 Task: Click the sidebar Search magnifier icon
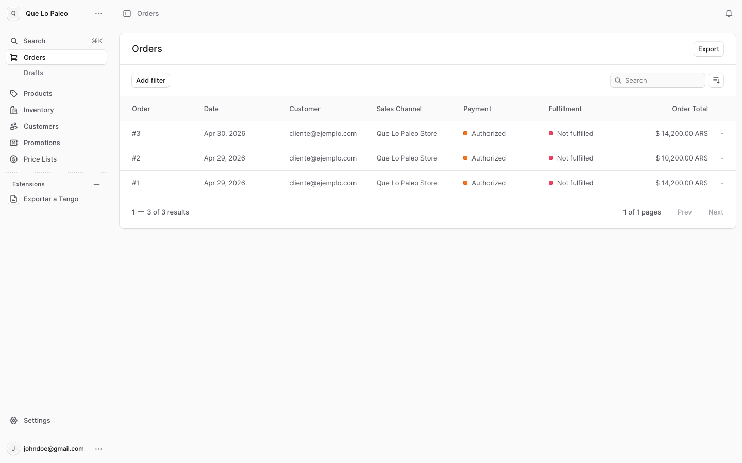14,41
